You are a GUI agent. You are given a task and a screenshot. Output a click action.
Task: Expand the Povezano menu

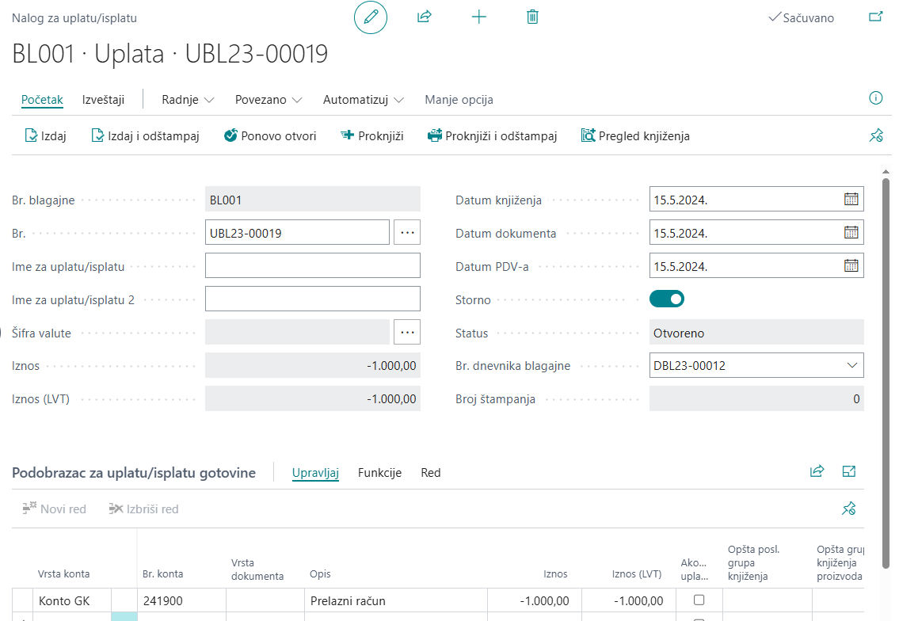tap(269, 99)
